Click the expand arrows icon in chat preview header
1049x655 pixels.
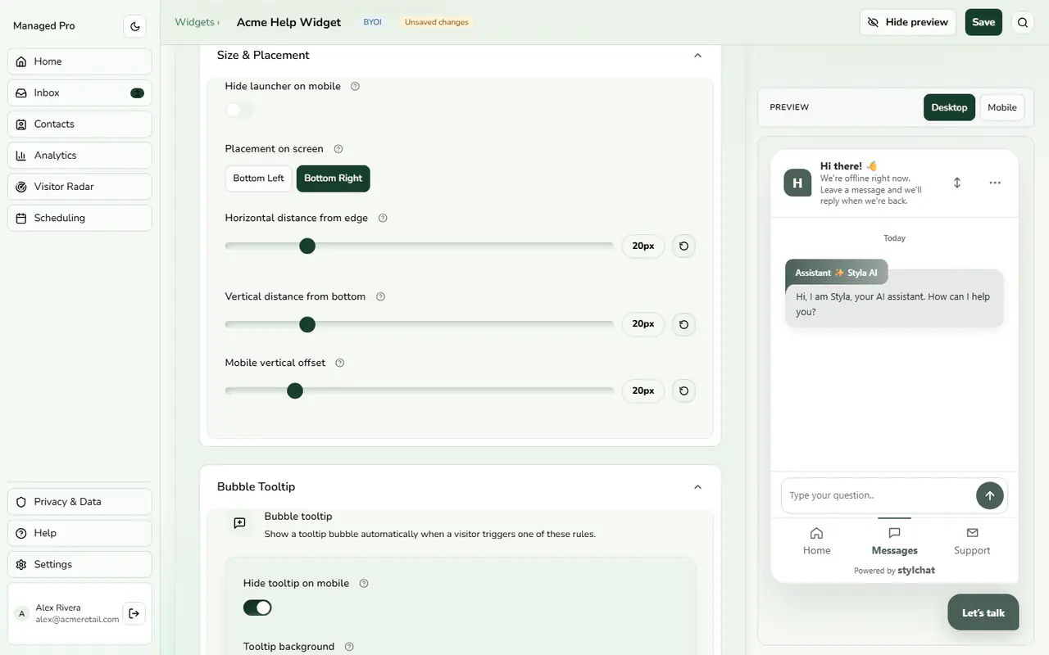pos(956,183)
